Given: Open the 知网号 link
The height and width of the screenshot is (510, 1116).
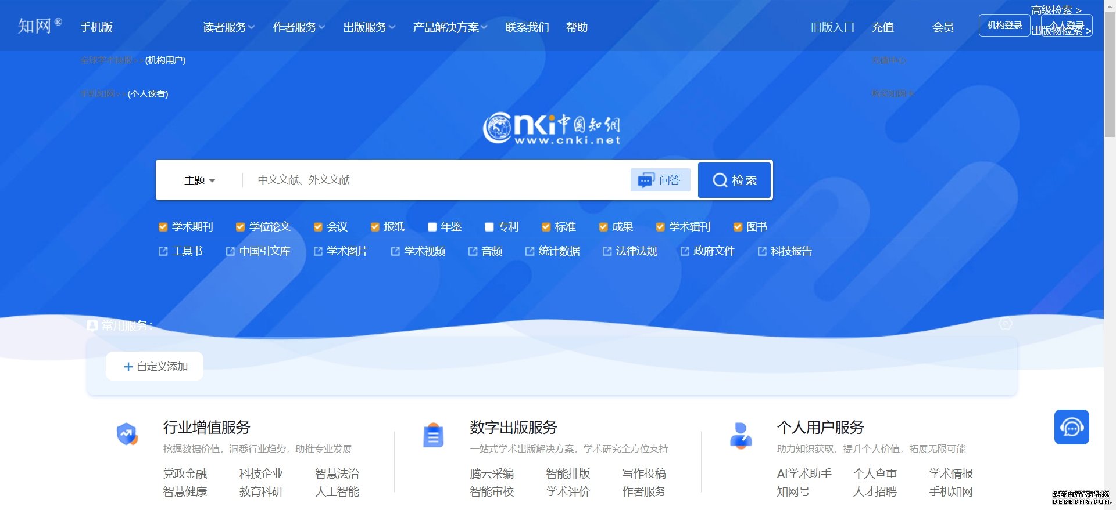Looking at the screenshot, I should pyautogui.click(x=793, y=491).
